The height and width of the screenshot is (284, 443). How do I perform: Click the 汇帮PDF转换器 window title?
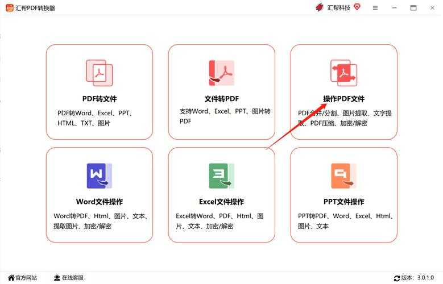tap(35, 8)
